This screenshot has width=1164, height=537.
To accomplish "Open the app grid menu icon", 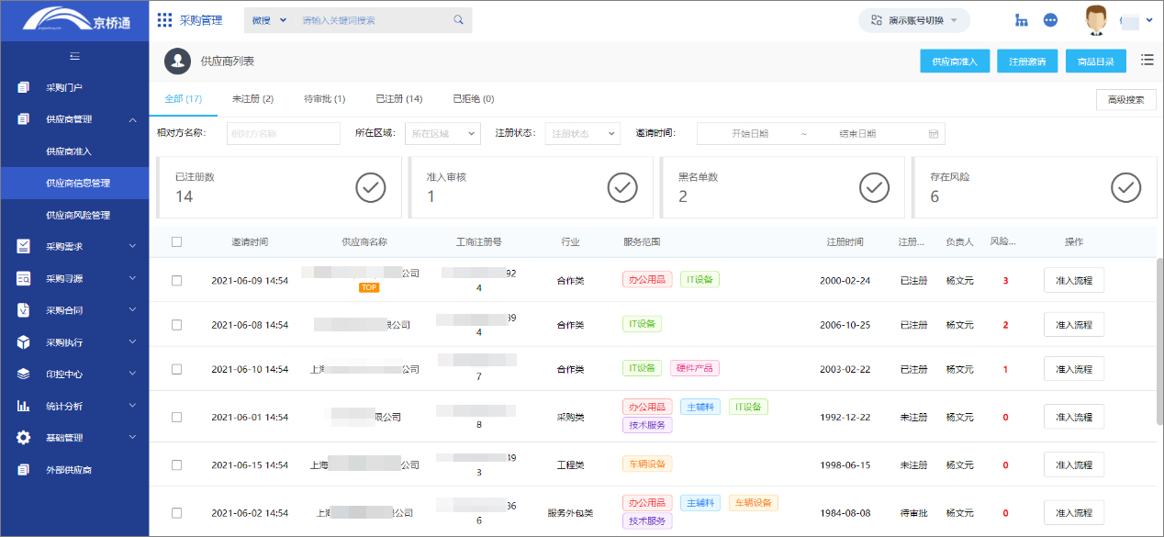I will point(165,20).
